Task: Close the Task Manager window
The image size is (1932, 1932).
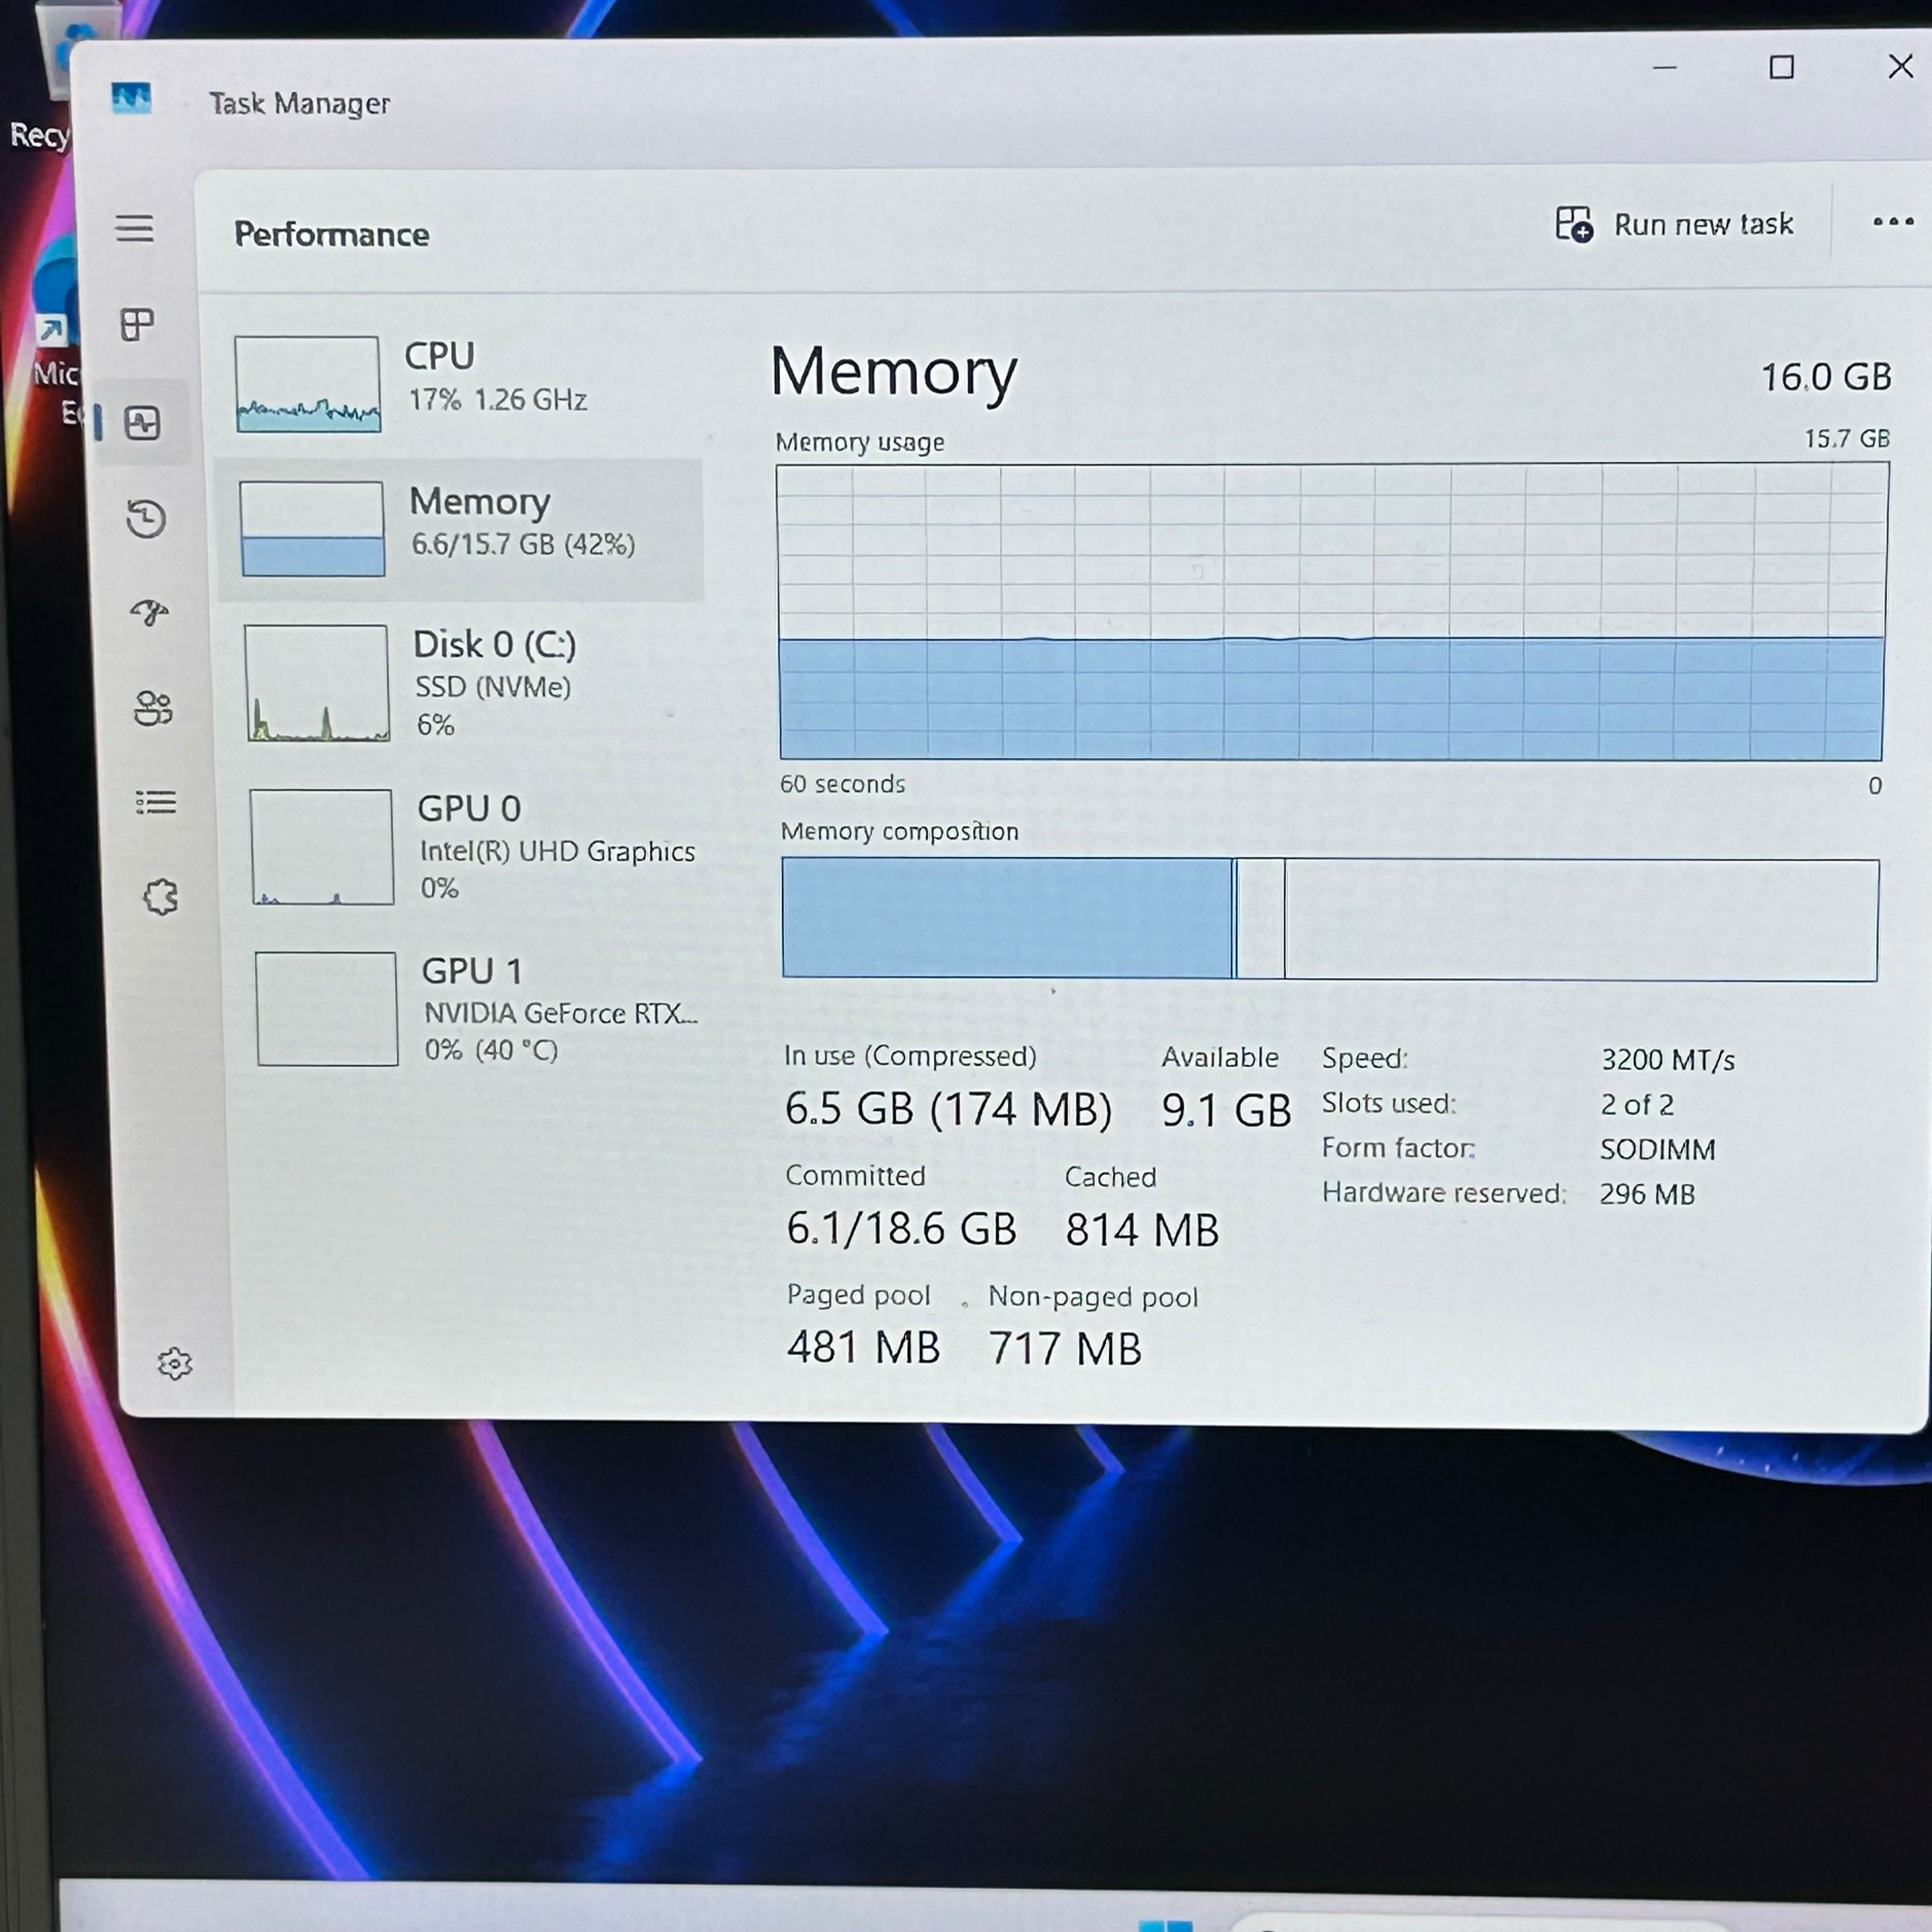Action: 1900,66
